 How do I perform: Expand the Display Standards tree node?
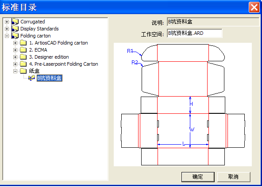[x=7, y=29]
